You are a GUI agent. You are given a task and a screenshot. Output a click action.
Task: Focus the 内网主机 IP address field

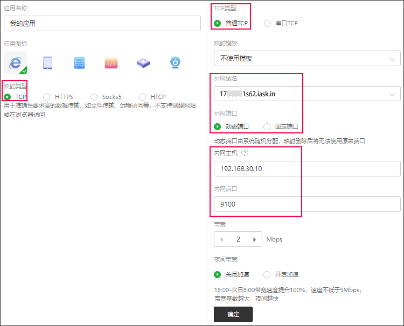point(307,169)
